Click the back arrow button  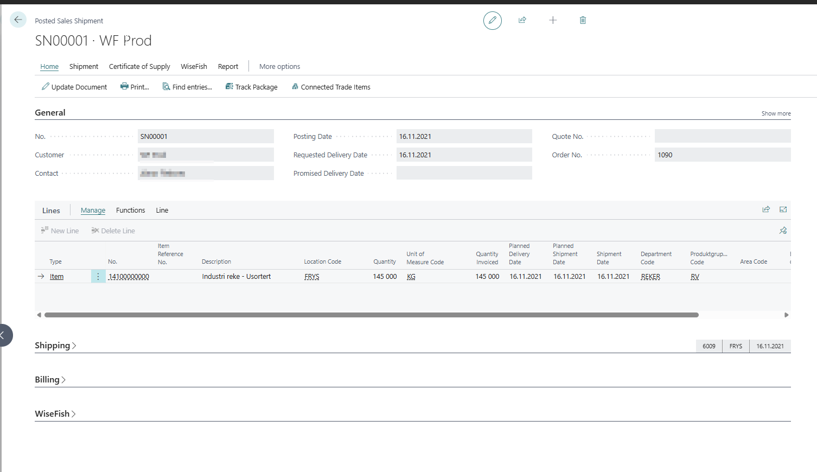pos(18,20)
